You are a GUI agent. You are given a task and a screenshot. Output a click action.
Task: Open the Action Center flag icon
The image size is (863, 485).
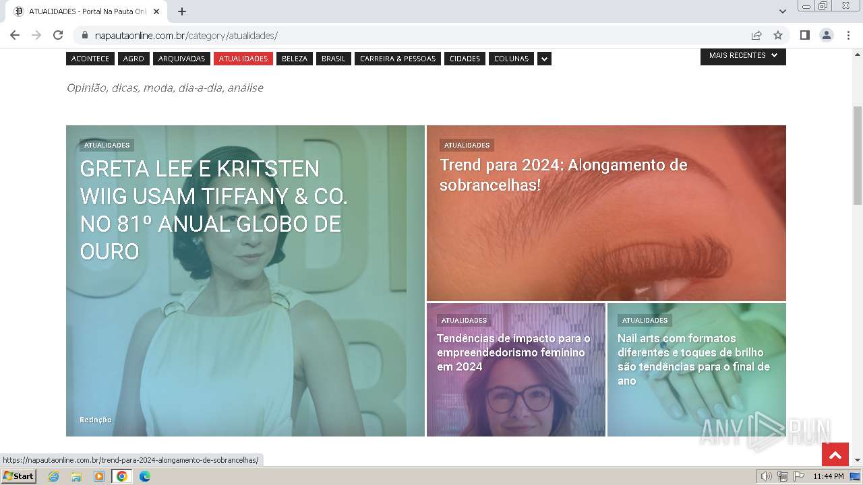[x=799, y=476]
